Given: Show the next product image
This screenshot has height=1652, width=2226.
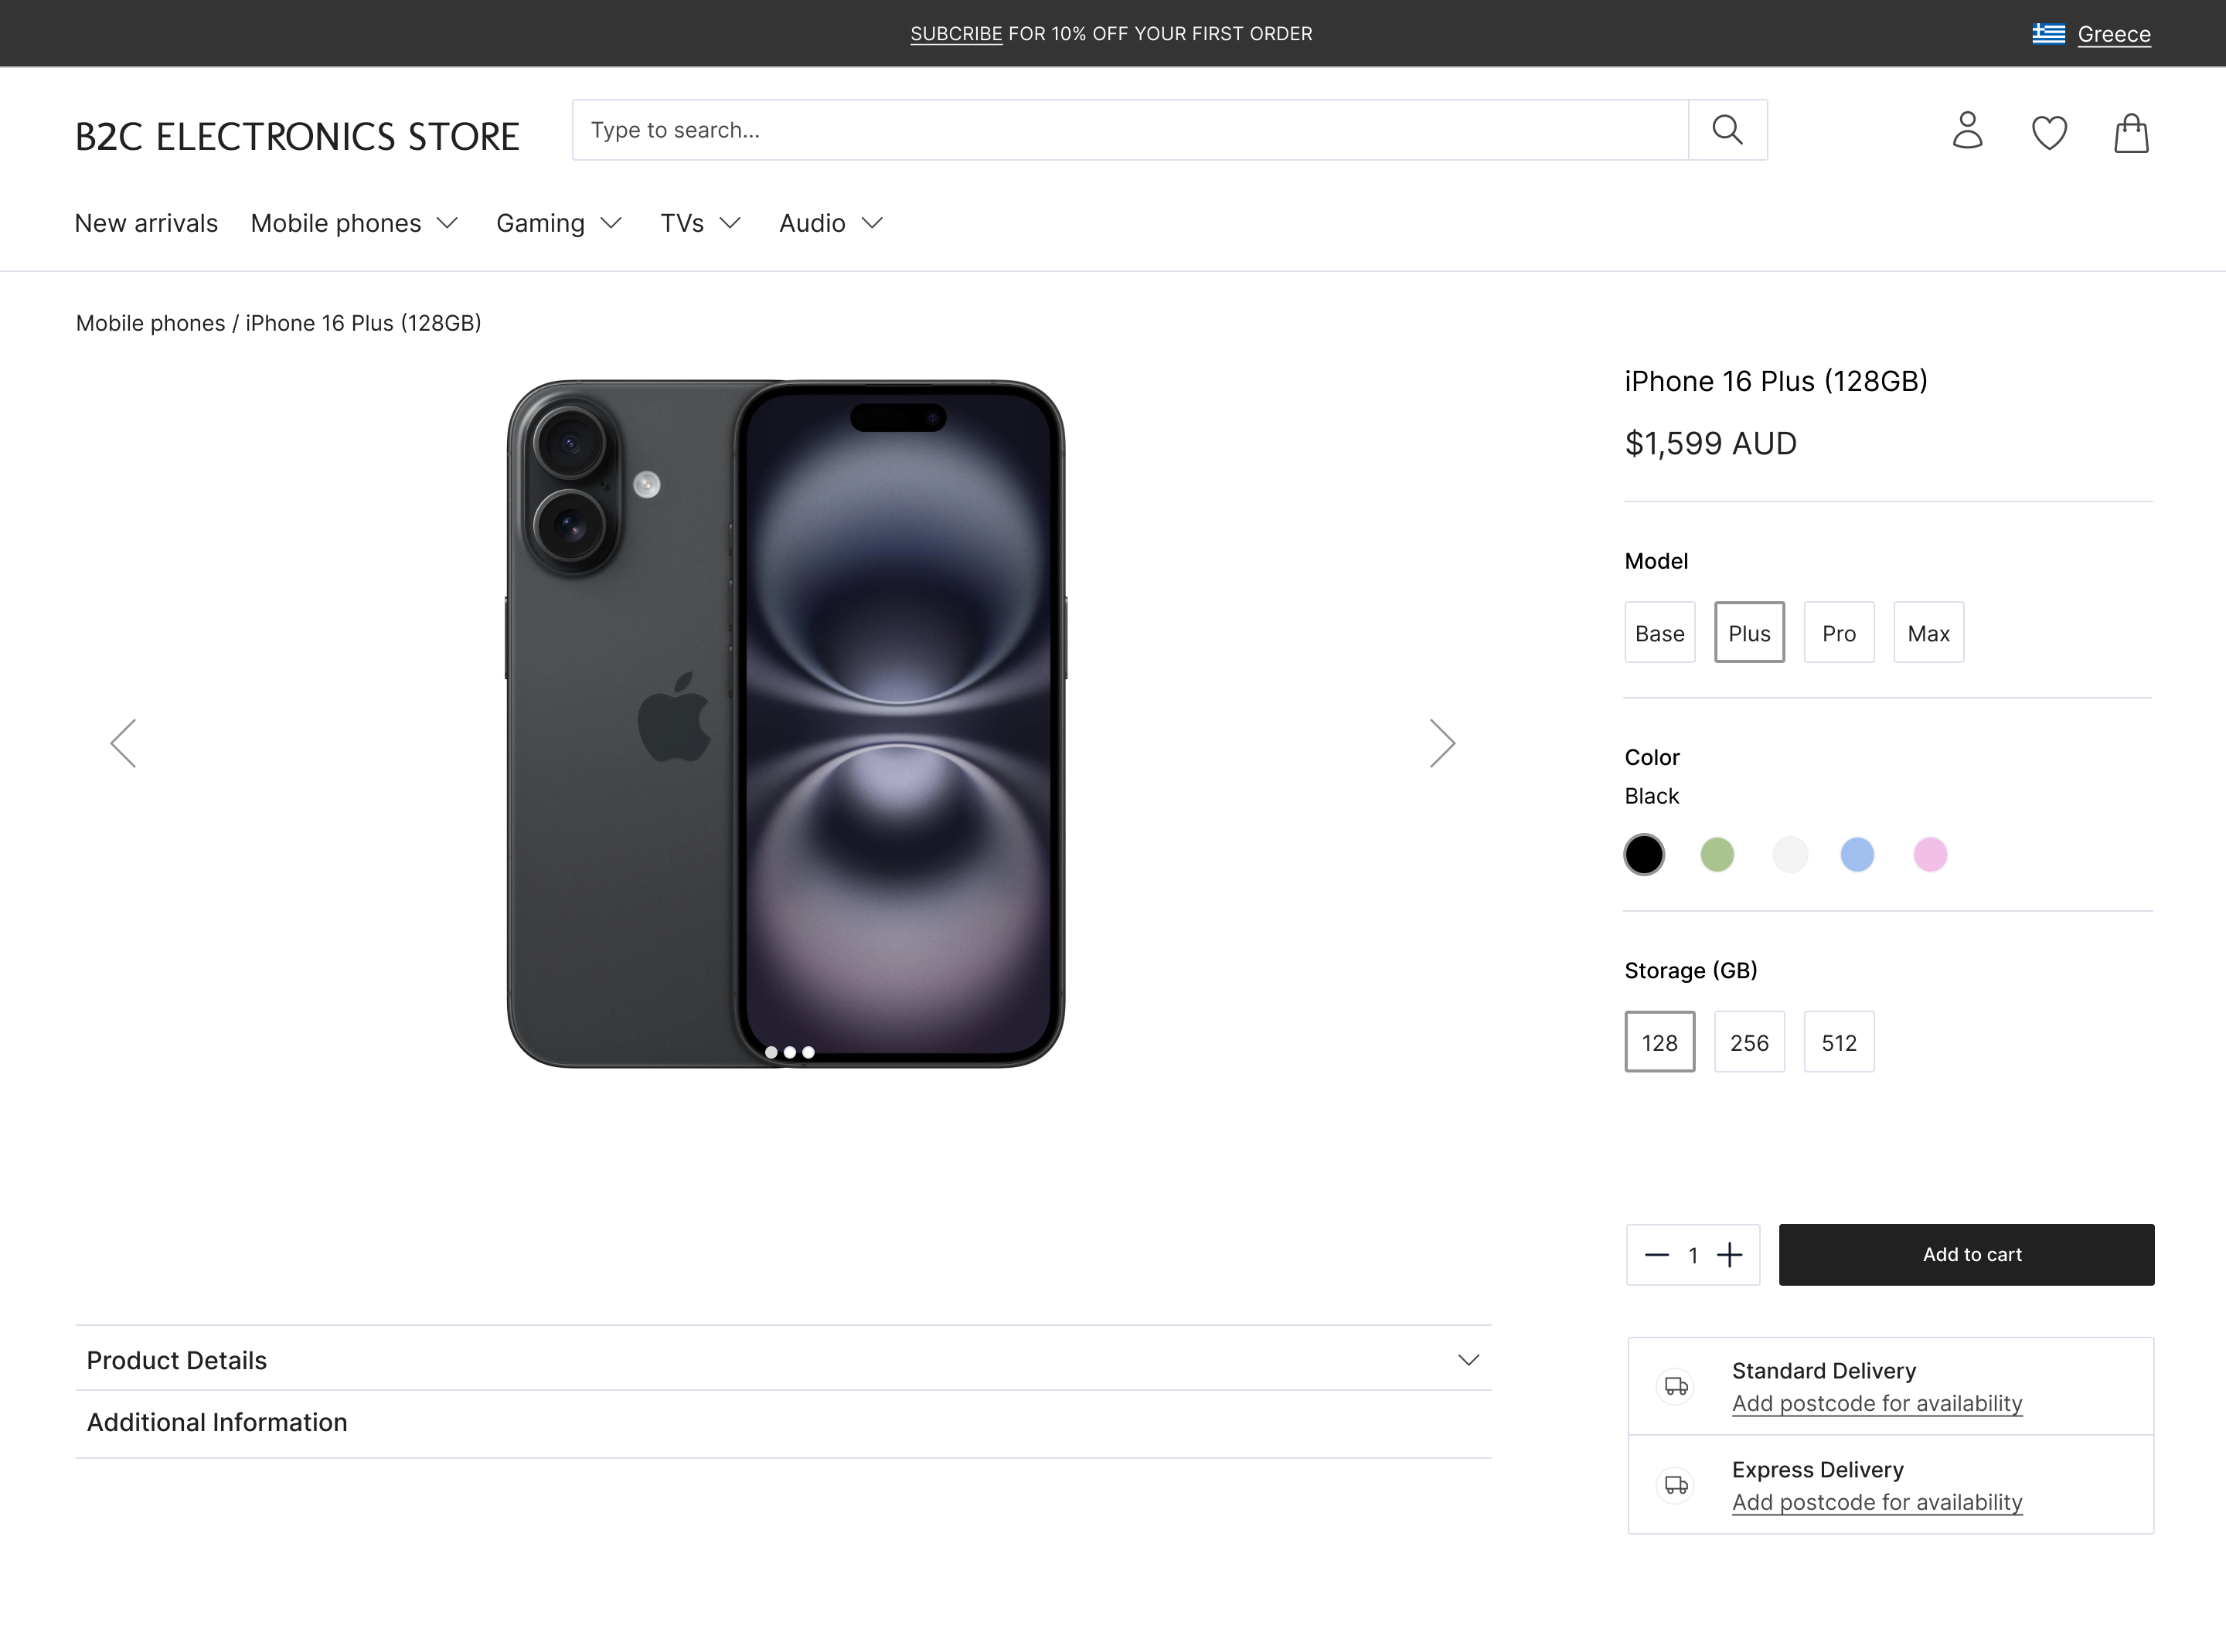Looking at the screenshot, I should point(1441,743).
